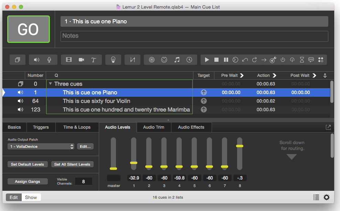The height and width of the screenshot is (211, 340).
Task: Add a new Audio cue from toolbar
Action: tap(36, 60)
